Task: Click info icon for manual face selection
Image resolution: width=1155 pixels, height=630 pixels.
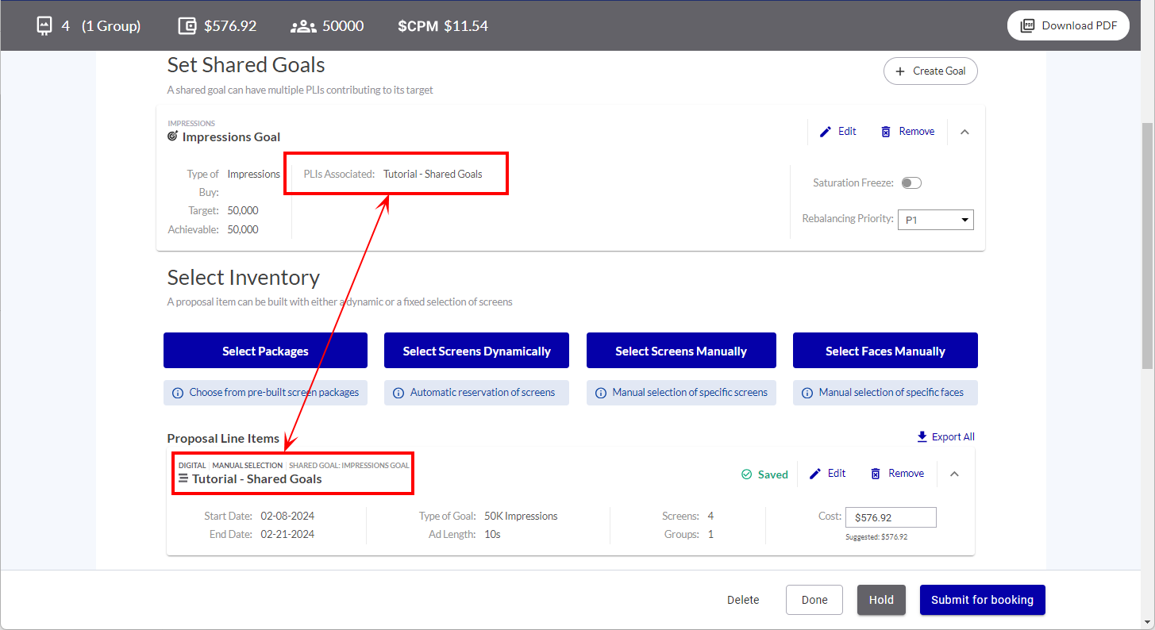Action: pyautogui.click(x=807, y=393)
